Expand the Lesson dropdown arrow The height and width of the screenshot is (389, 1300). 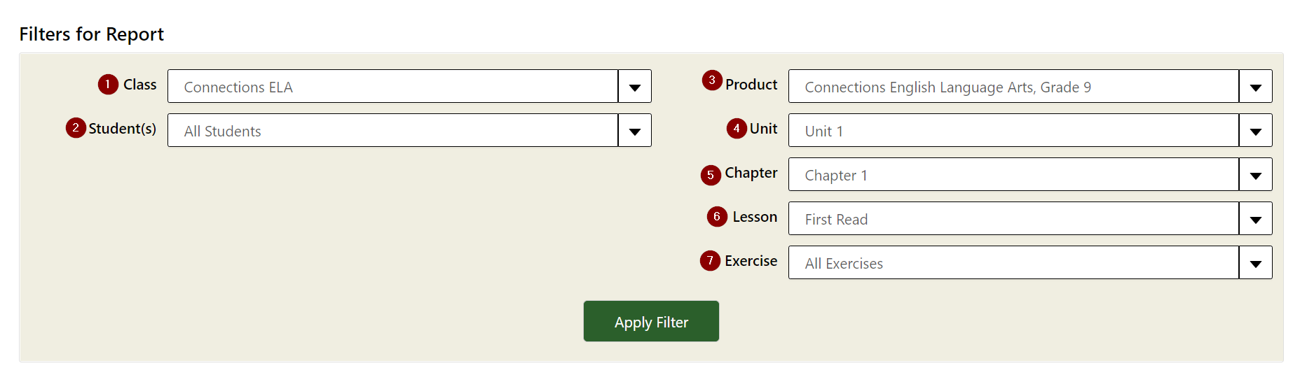coord(1255,219)
